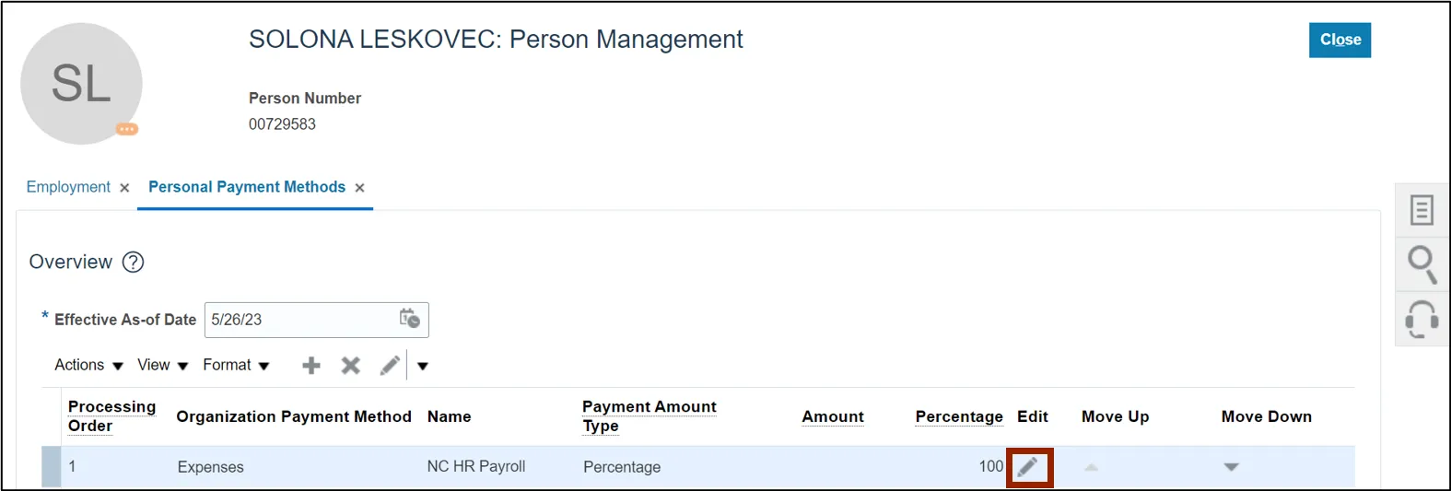Switch to the Employment tab
1451x491 pixels.
coord(68,187)
